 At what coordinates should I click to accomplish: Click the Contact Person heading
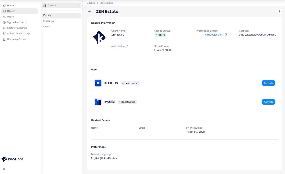(x=100, y=120)
